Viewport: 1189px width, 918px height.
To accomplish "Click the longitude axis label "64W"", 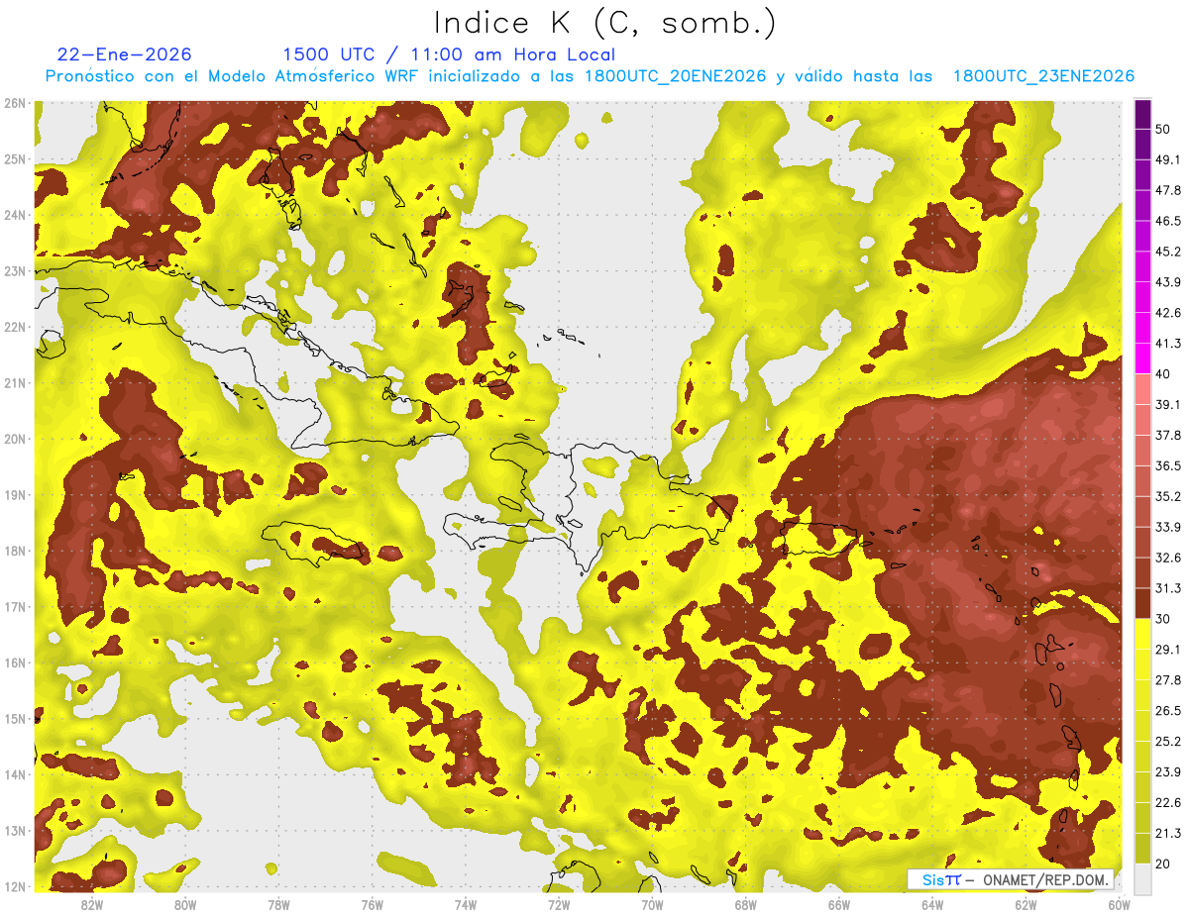I will click(x=932, y=904).
